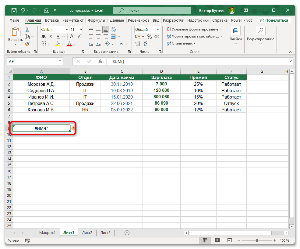Switch to the Power Pivot tab

[242, 20]
